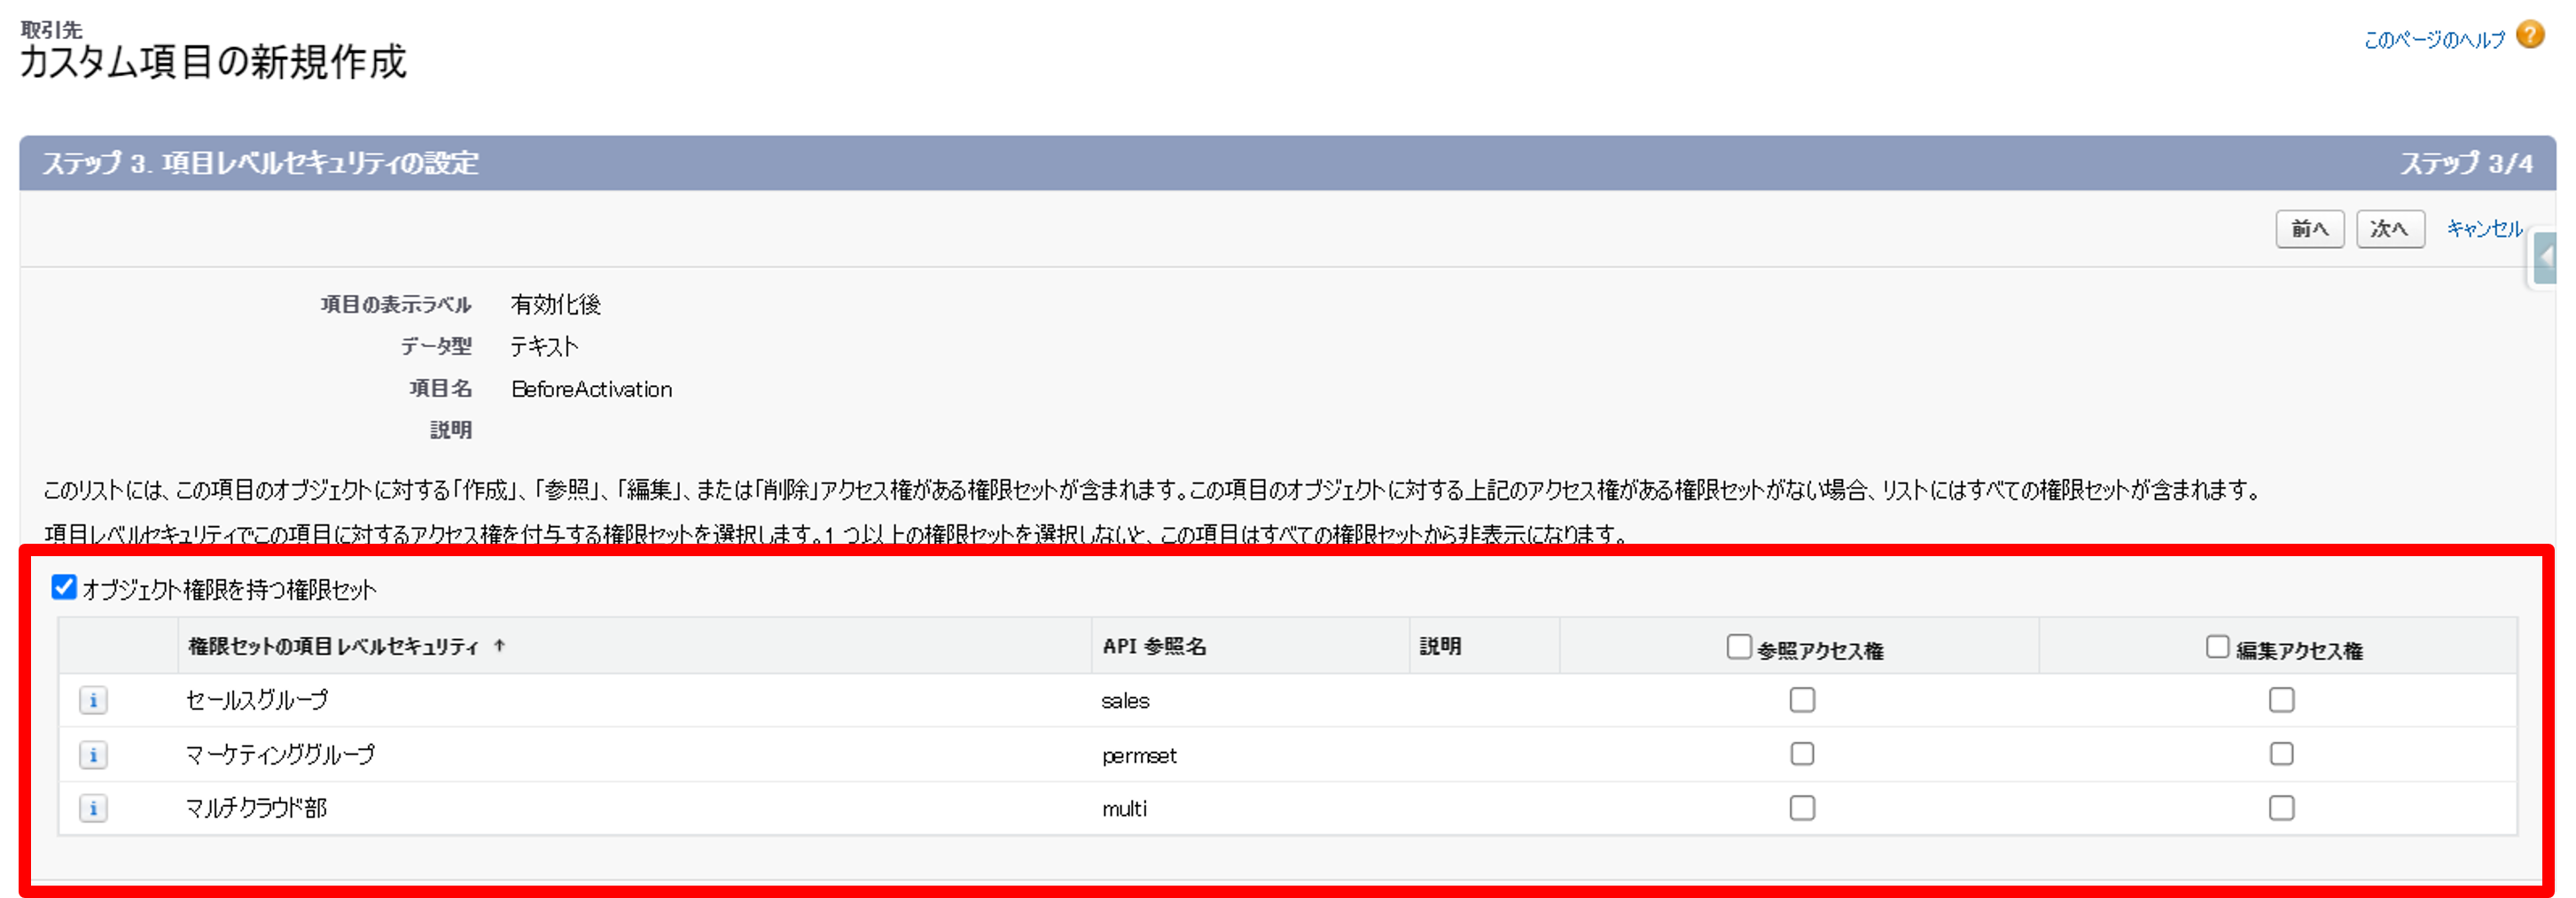Click the info icon for マルチクラウド部
Image resolution: width=2576 pixels, height=898 pixels.
[x=93, y=808]
